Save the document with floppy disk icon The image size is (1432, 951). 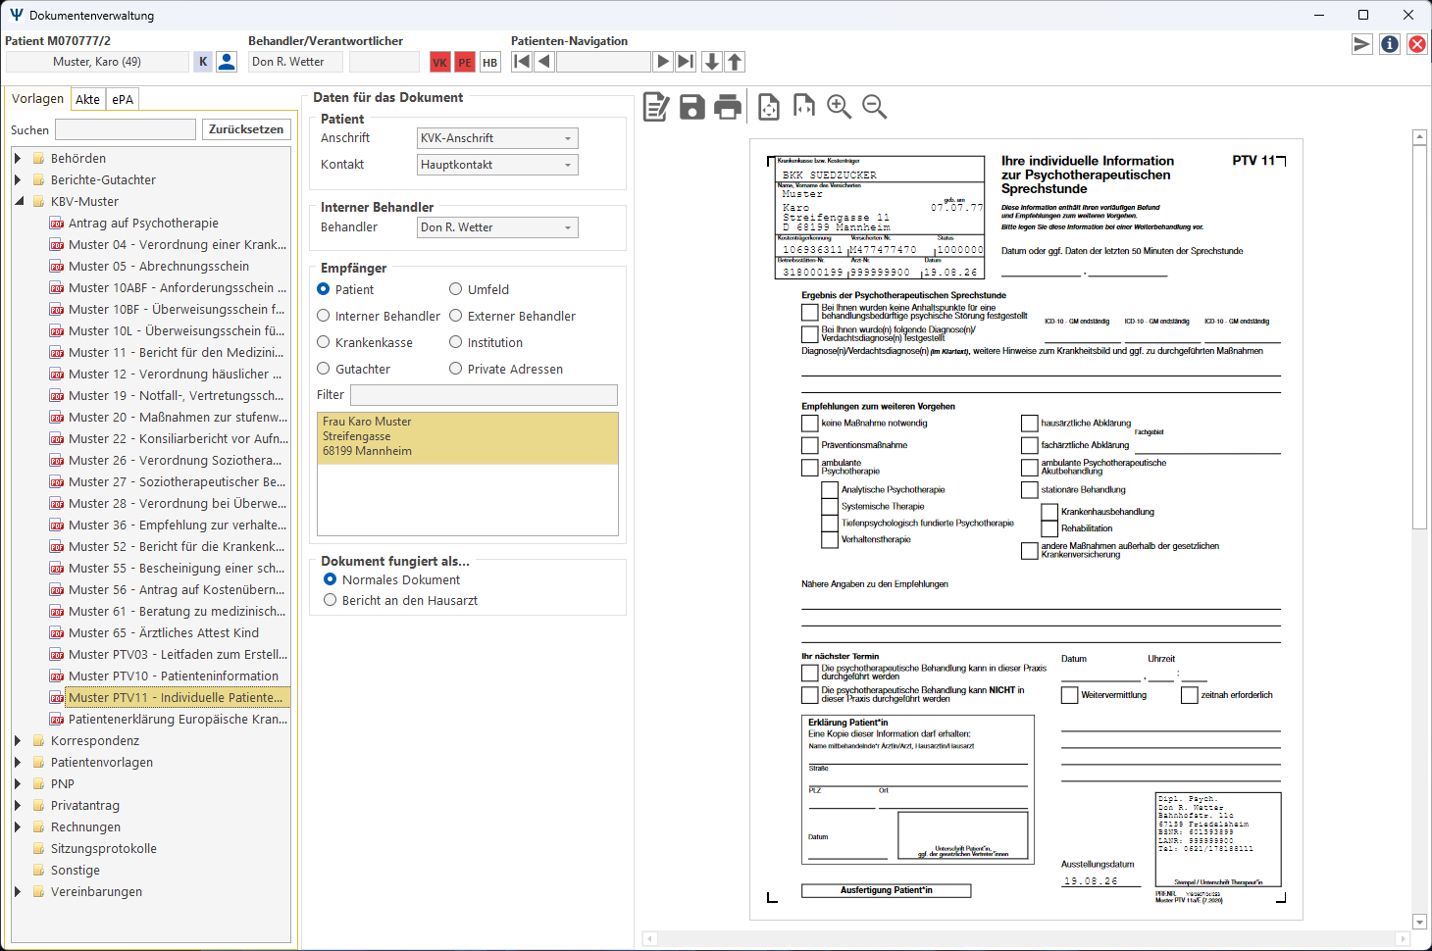pos(692,107)
